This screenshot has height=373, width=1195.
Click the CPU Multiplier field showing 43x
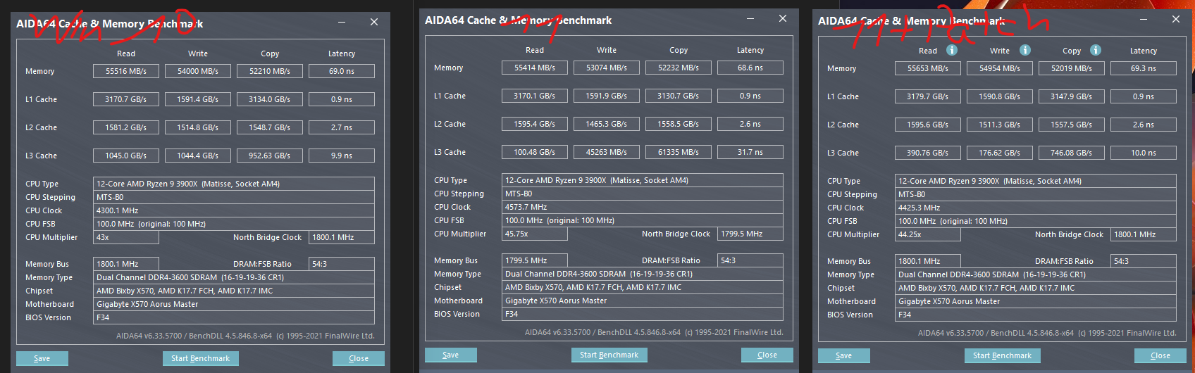pos(126,237)
